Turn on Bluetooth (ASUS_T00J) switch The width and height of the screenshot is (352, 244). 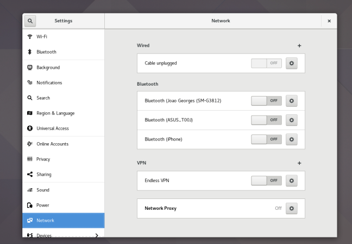[x=266, y=120]
